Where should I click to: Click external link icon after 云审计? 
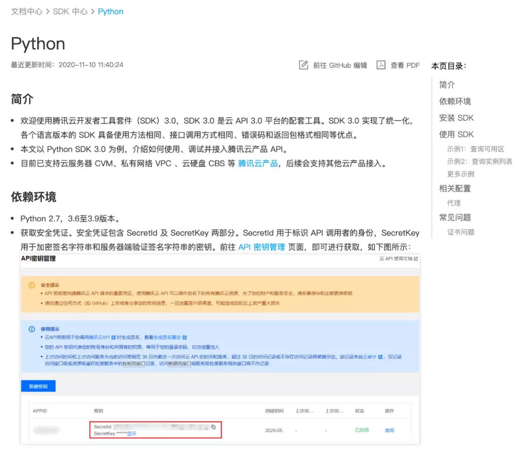[x=380, y=356]
